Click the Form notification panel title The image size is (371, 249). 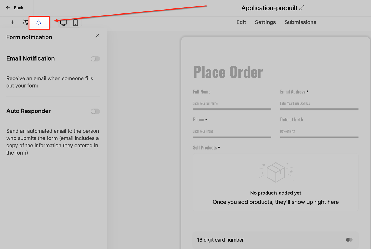pyautogui.click(x=29, y=37)
